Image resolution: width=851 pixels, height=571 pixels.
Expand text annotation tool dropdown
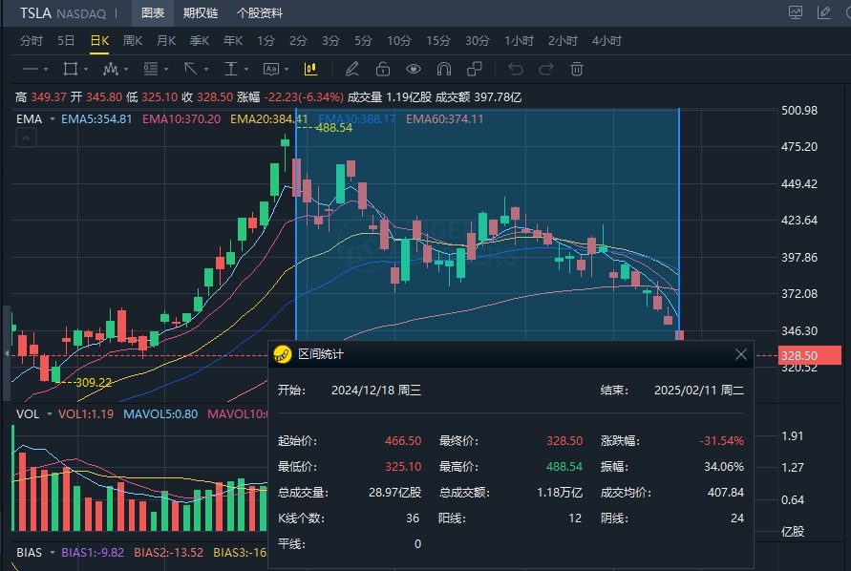pyautogui.click(x=287, y=70)
